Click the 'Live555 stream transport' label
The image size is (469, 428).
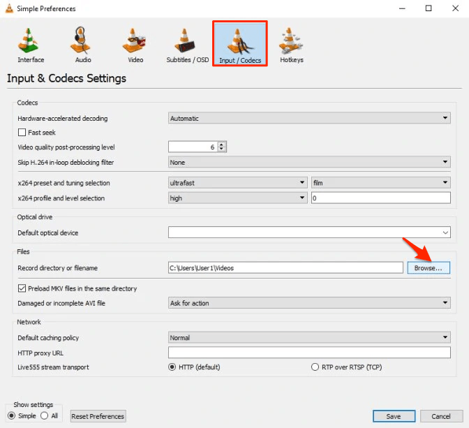tap(53, 367)
